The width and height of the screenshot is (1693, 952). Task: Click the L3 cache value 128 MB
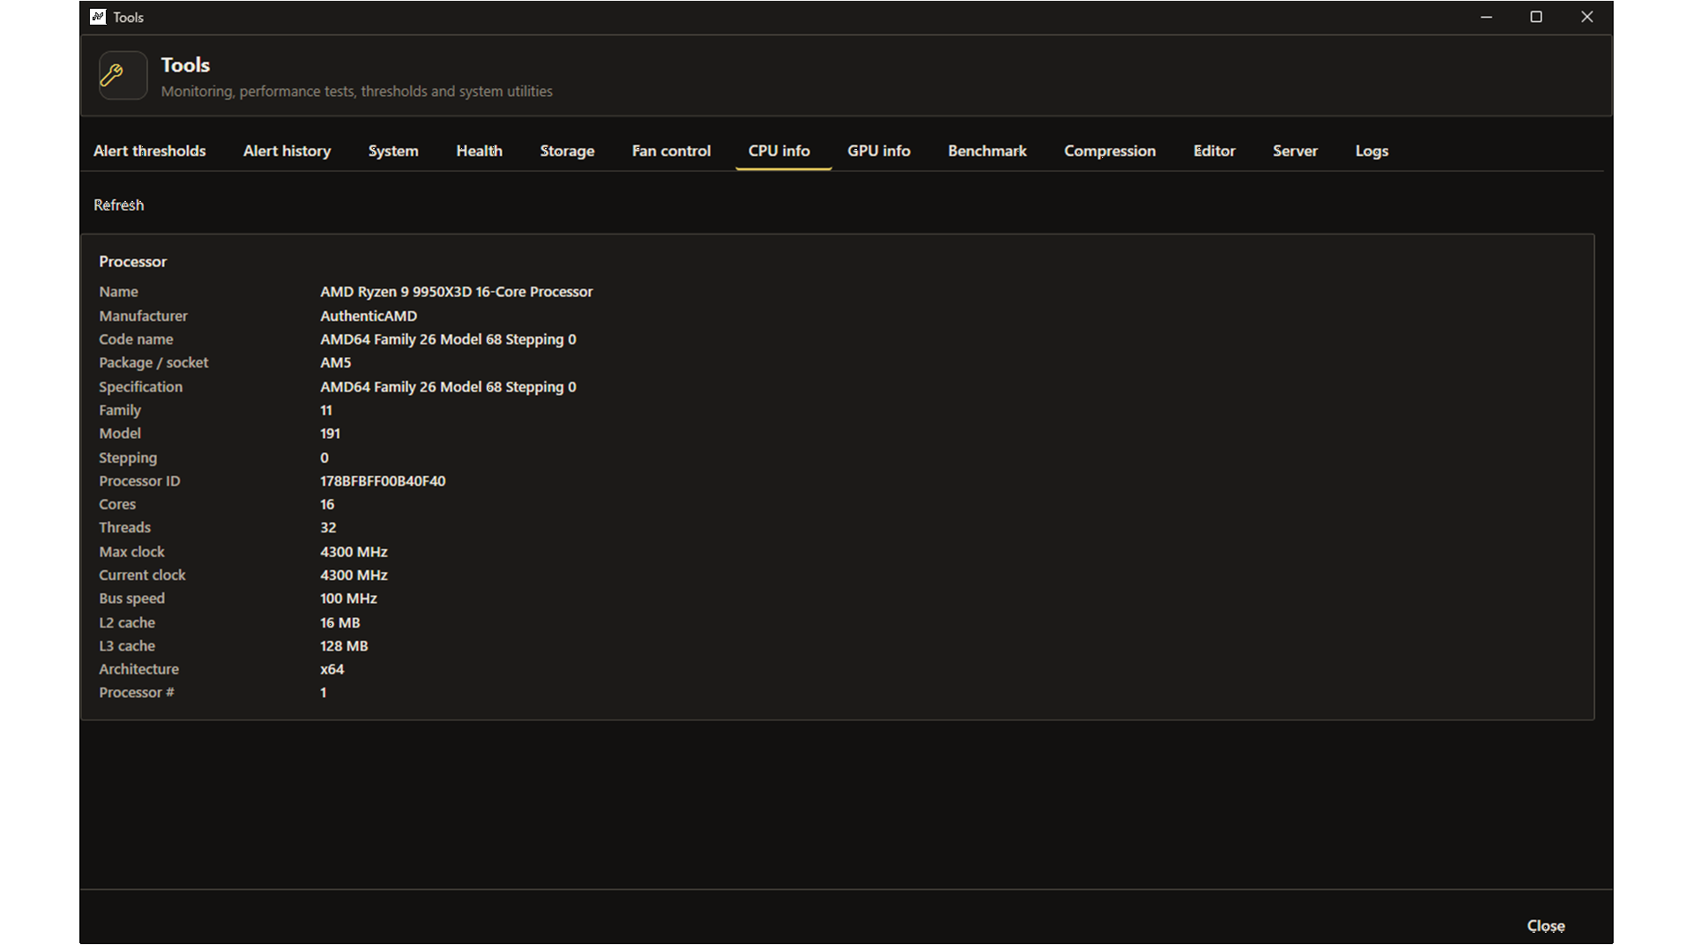[344, 646]
